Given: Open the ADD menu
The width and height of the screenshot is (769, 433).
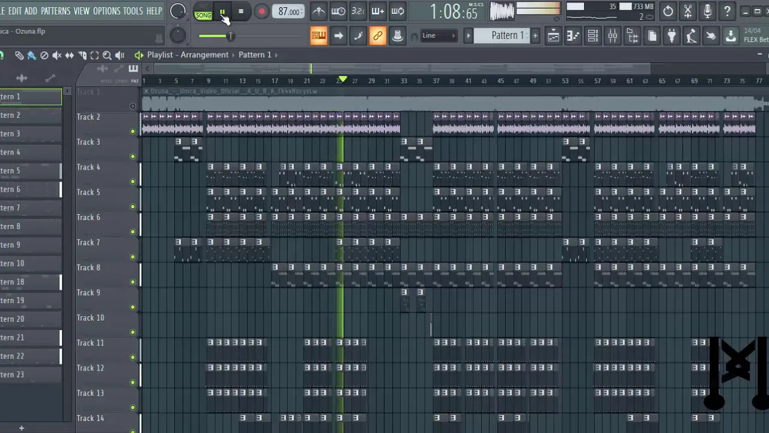Looking at the screenshot, I should tap(31, 11).
